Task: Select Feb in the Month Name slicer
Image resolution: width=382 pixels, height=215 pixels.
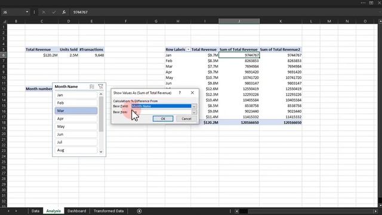Action: (x=76, y=103)
